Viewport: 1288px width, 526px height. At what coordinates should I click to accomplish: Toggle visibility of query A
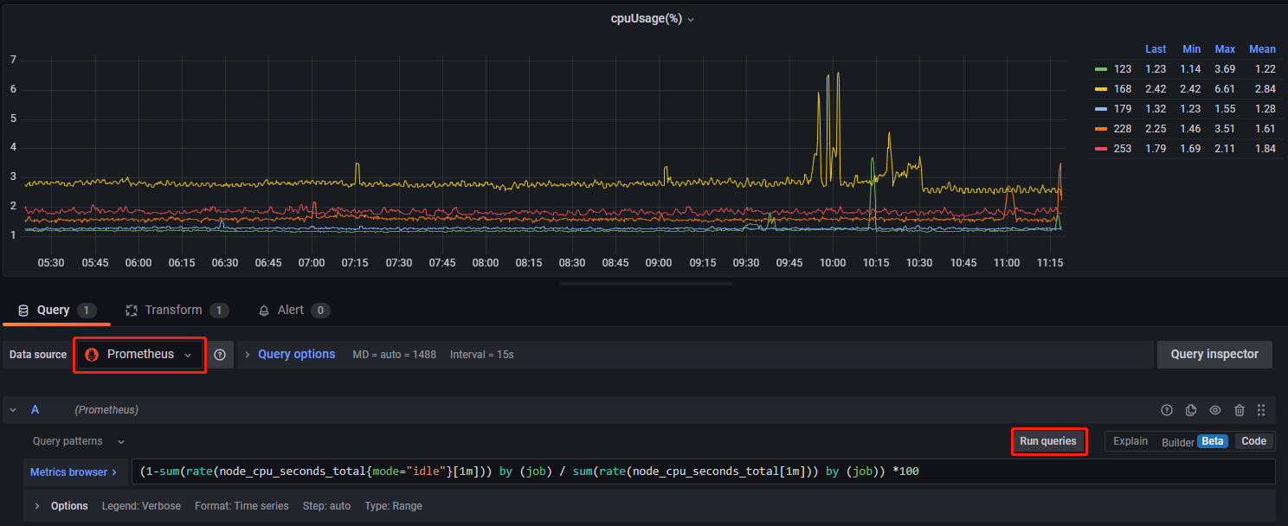(1215, 410)
